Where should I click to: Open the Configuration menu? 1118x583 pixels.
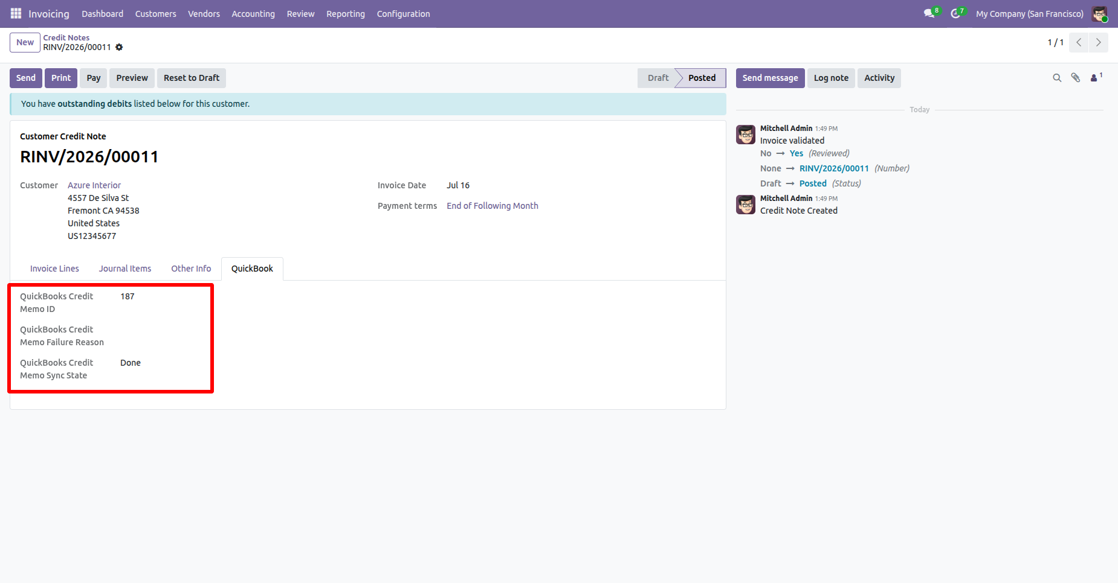pyautogui.click(x=404, y=14)
